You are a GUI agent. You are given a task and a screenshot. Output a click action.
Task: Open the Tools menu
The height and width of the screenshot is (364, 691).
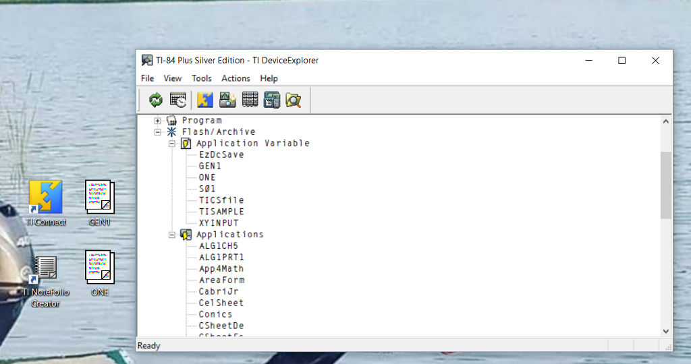201,78
